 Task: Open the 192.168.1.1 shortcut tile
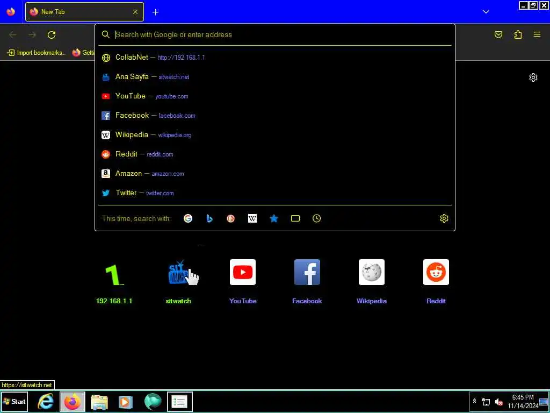coord(114,281)
